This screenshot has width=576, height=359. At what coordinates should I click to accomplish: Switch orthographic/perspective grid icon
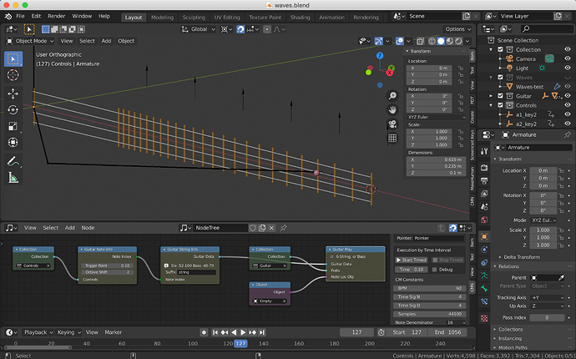392,138
